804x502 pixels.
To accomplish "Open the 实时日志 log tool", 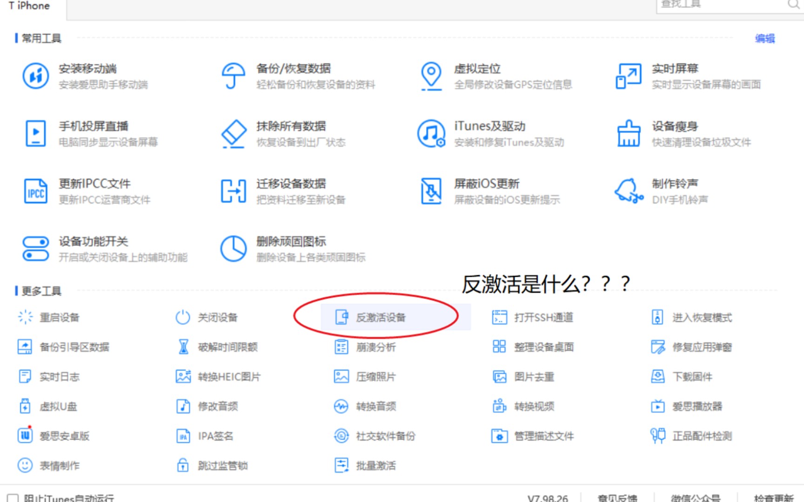I will tap(48, 376).
